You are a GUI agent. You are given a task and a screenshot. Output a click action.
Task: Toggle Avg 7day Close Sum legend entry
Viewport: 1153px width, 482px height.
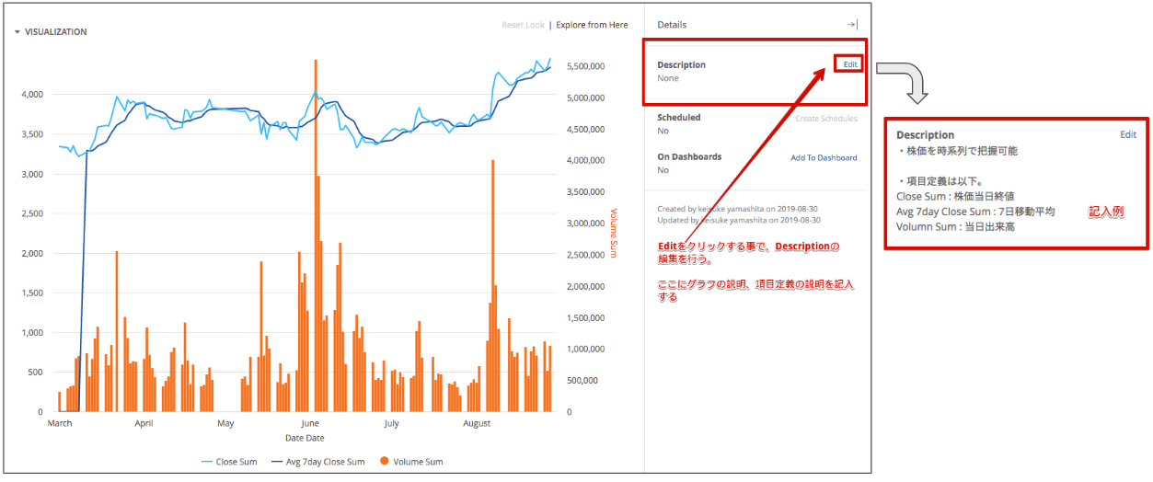point(317,462)
